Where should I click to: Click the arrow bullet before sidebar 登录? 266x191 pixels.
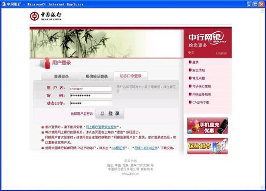pyautogui.click(x=190, y=62)
